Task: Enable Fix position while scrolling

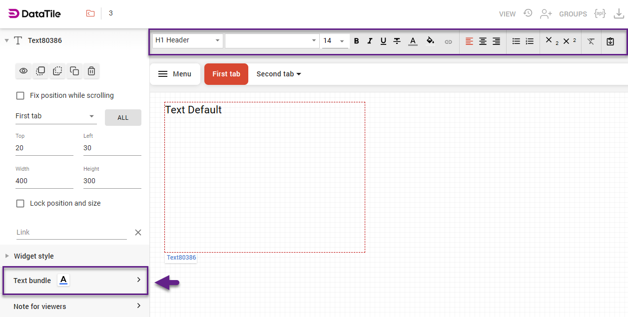Action: (x=20, y=95)
